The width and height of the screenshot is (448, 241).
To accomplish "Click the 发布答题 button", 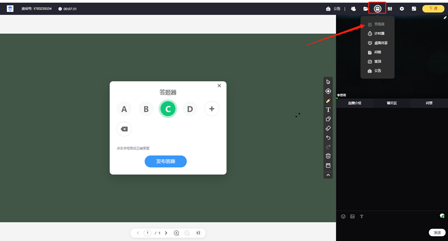I will (165, 161).
